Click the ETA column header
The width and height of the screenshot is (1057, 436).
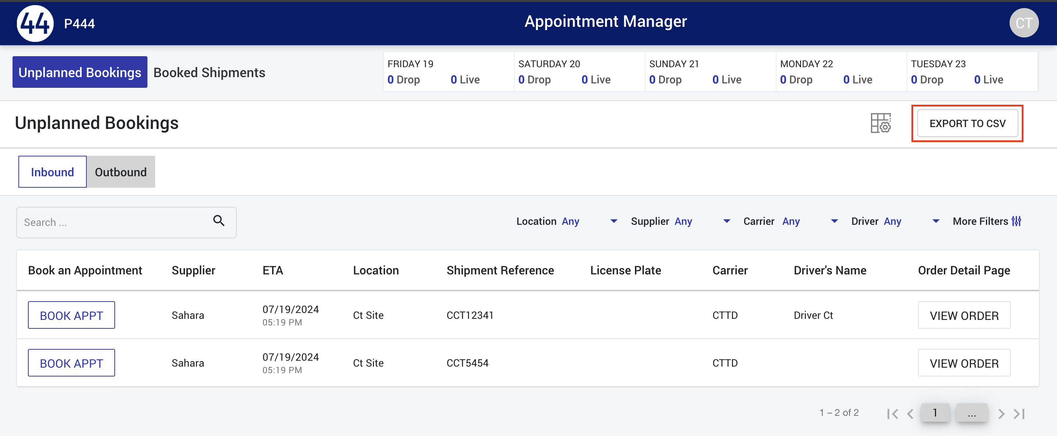272,270
